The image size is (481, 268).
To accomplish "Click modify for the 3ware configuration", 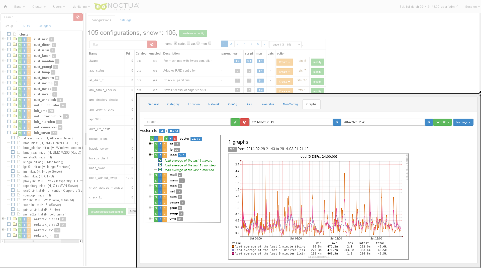I will (317, 62).
